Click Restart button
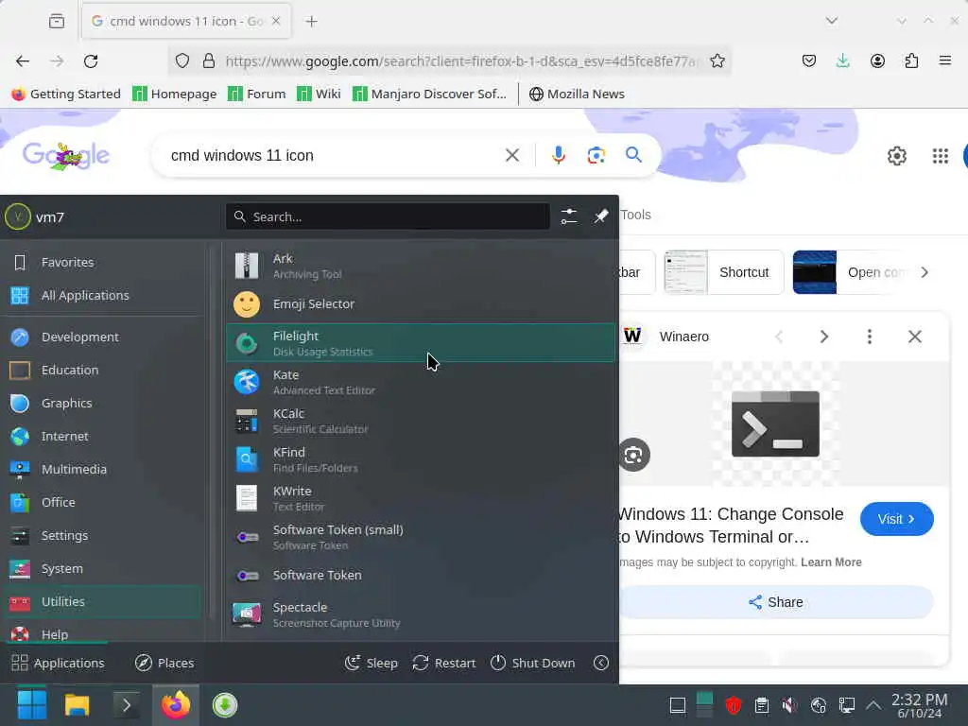 click(444, 663)
